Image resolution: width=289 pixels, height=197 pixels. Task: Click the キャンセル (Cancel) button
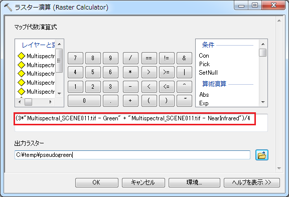point(143,182)
